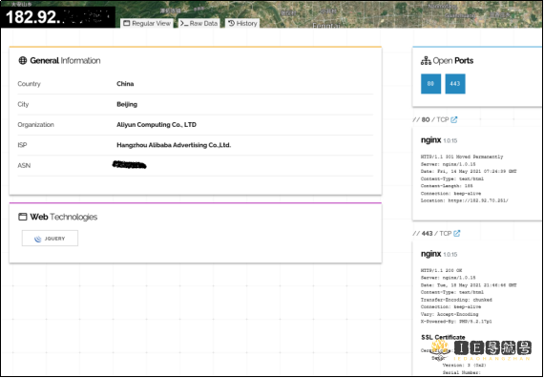The height and width of the screenshot is (378, 544).
Task: Click the Vary: Accept-Encoding line
Action: [x=450, y=314]
